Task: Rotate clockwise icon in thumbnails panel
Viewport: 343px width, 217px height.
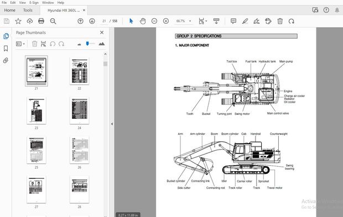Action: point(61,44)
